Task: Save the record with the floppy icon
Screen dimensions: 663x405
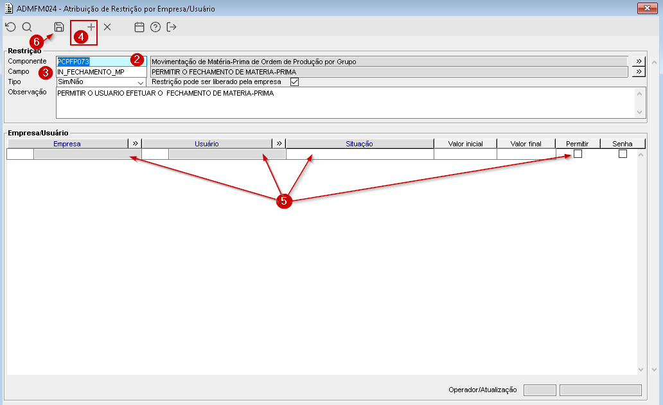Action: tap(59, 27)
